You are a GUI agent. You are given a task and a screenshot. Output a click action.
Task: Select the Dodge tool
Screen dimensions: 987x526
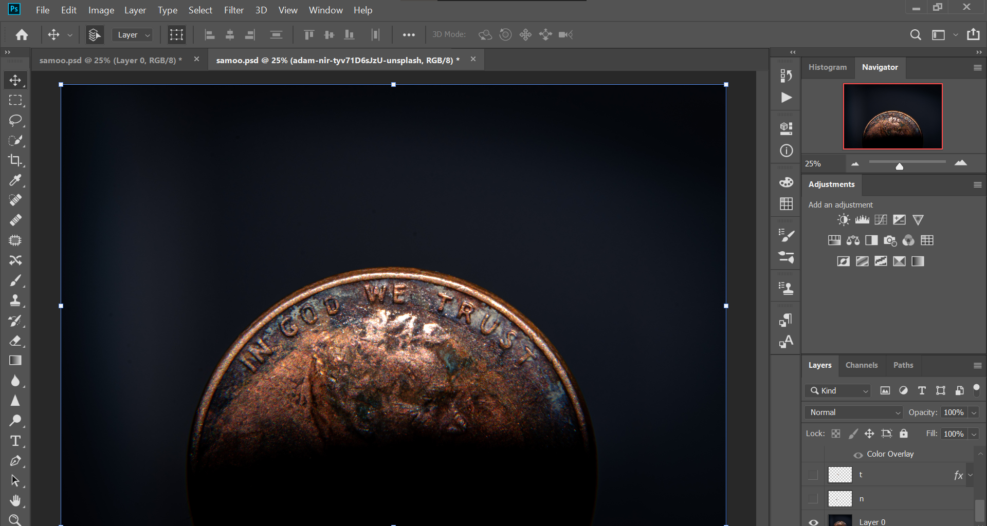pos(15,421)
